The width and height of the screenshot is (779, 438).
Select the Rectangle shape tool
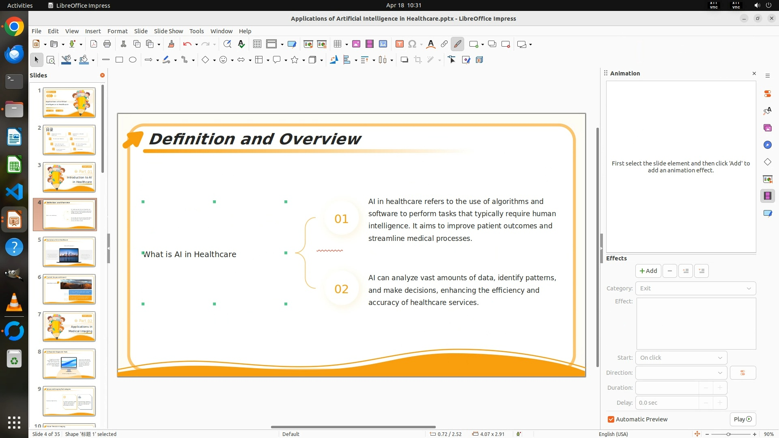[119, 60]
